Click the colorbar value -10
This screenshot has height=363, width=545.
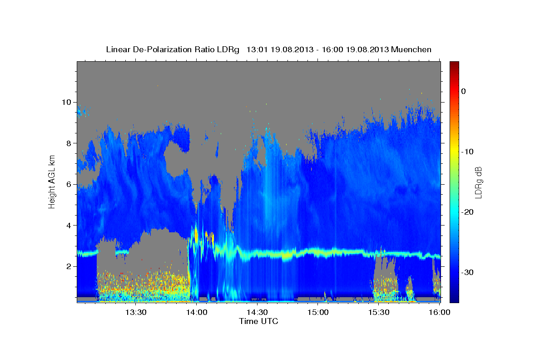coord(468,152)
